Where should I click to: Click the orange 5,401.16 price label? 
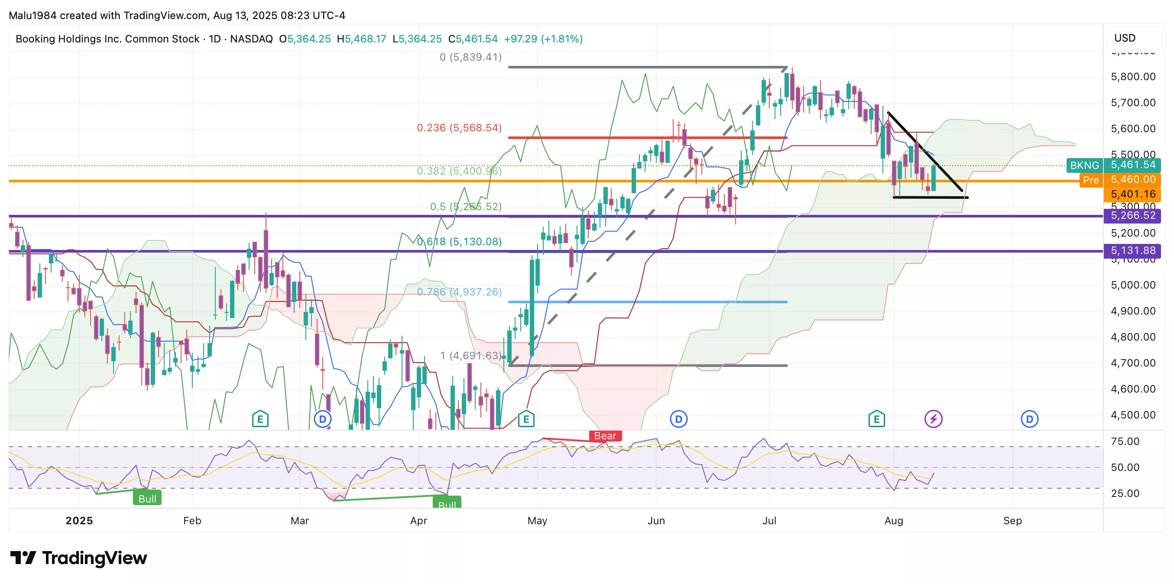[x=1132, y=194]
